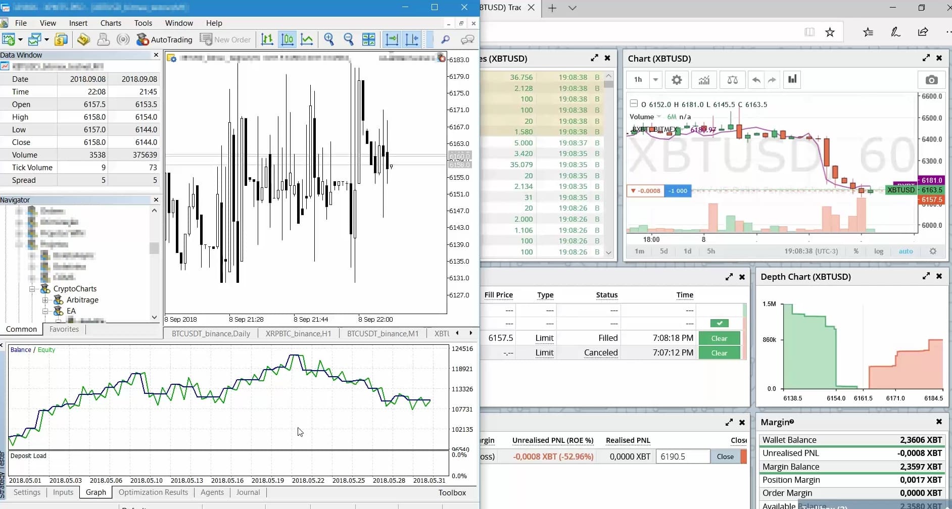Clear the Filled limit order row
Viewport: 952px width, 509px height.
[719, 338]
